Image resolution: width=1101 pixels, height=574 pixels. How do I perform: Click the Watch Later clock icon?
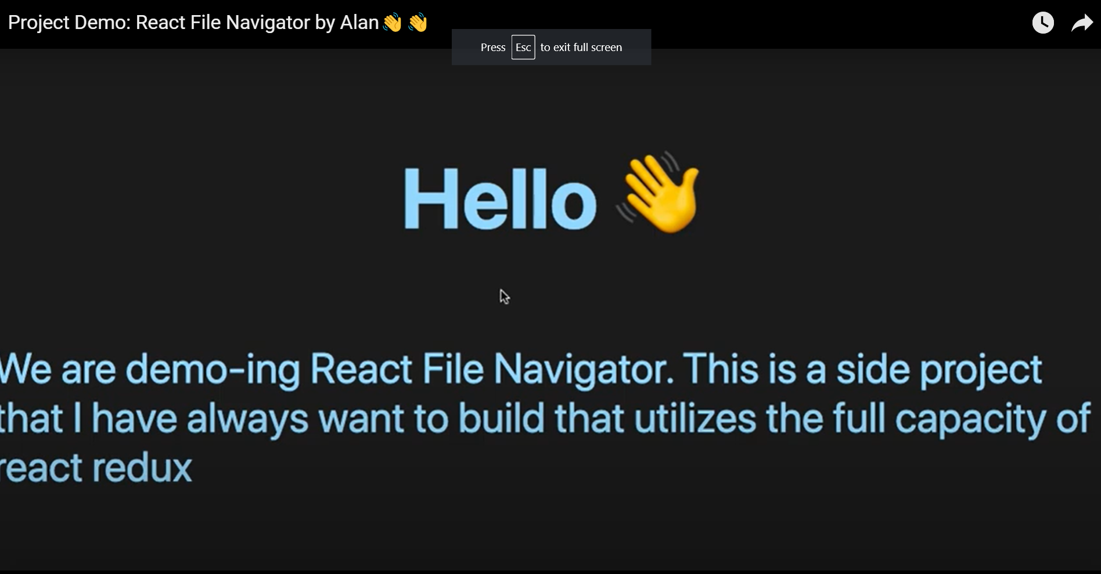point(1043,23)
